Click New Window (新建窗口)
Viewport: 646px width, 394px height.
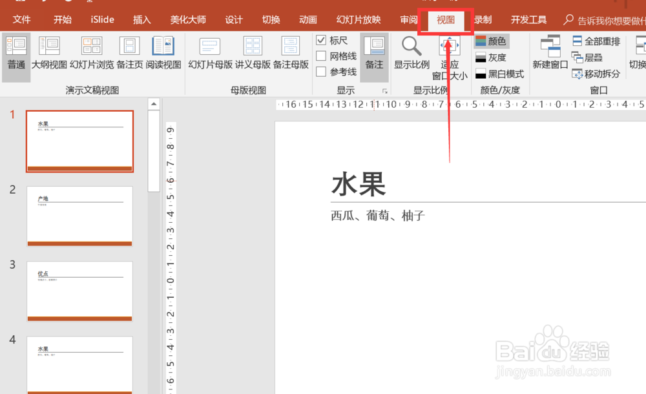click(550, 54)
